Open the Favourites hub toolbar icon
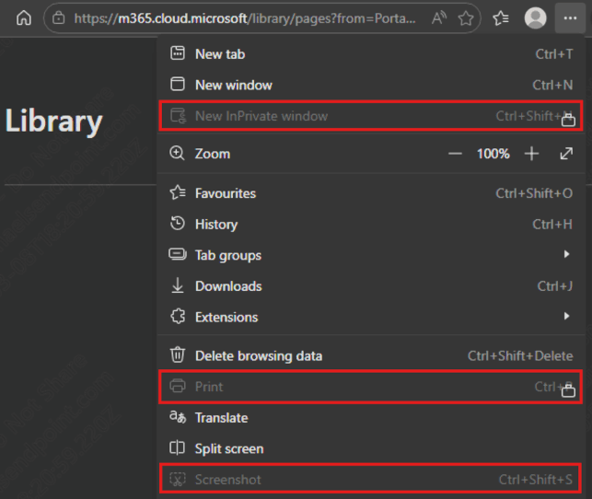The height and width of the screenshot is (499, 592). tap(501, 17)
